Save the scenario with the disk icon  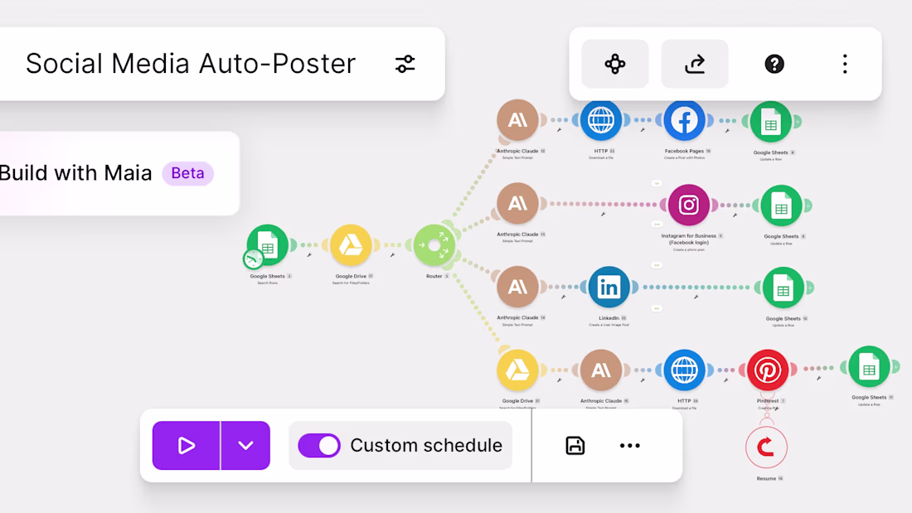coord(575,446)
